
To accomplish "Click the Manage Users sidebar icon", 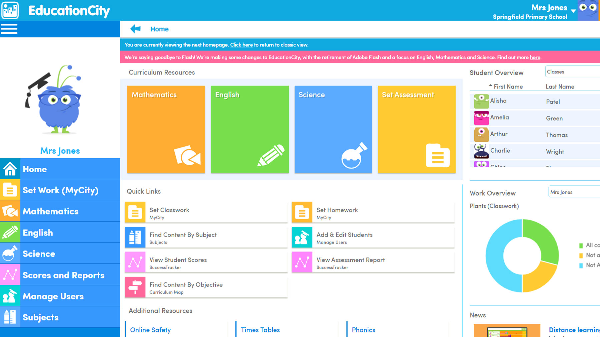I will (x=10, y=296).
